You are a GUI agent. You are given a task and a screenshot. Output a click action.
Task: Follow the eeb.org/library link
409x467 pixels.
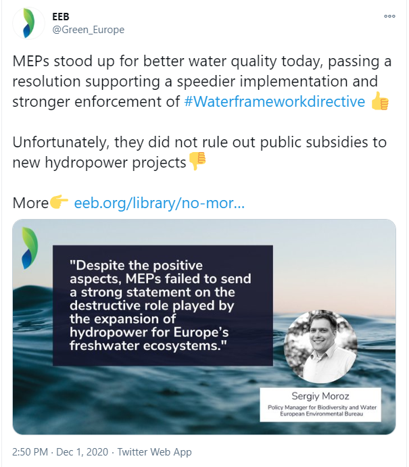coord(159,203)
